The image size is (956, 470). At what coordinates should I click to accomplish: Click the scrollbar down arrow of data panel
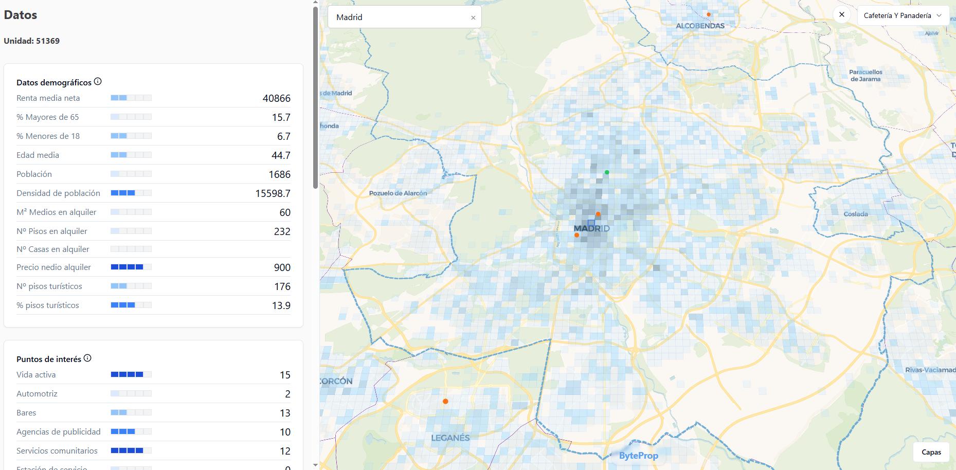[x=315, y=465]
